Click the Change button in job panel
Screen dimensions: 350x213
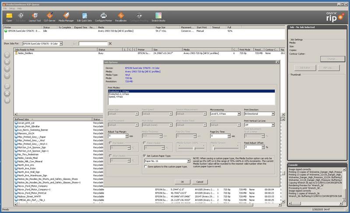pyautogui.click(x=332, y=59)
